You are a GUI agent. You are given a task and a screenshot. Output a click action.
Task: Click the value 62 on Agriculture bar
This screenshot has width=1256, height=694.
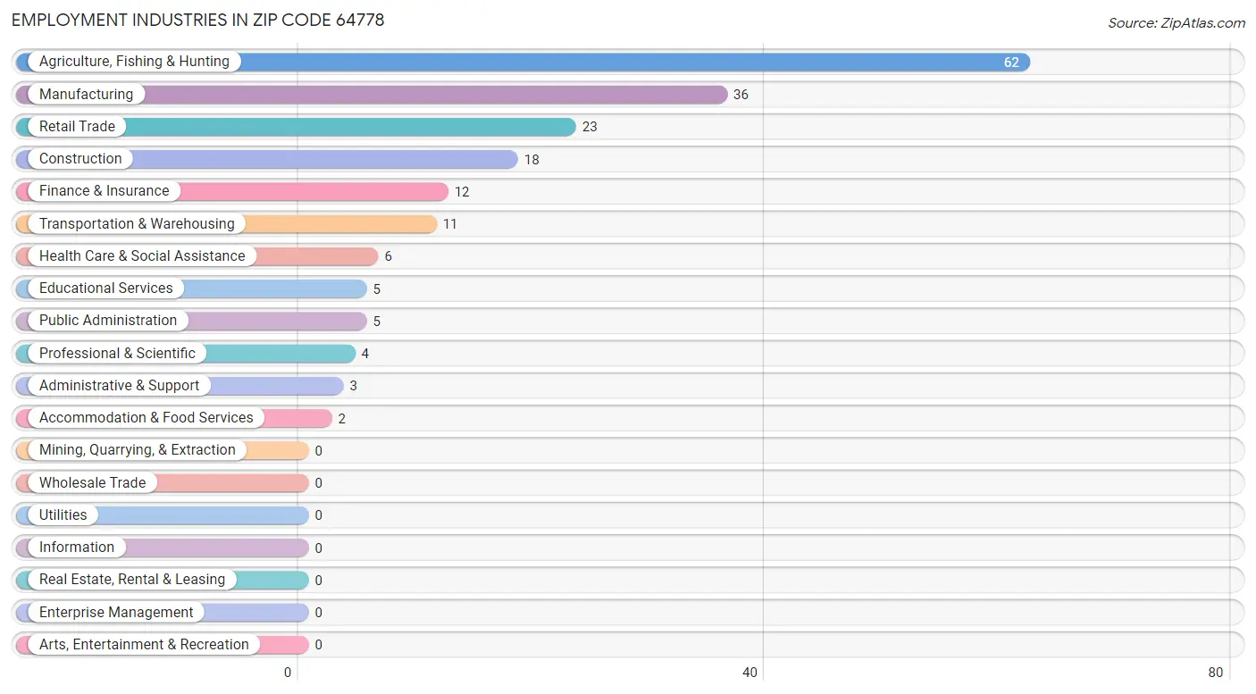(1011, 63)
